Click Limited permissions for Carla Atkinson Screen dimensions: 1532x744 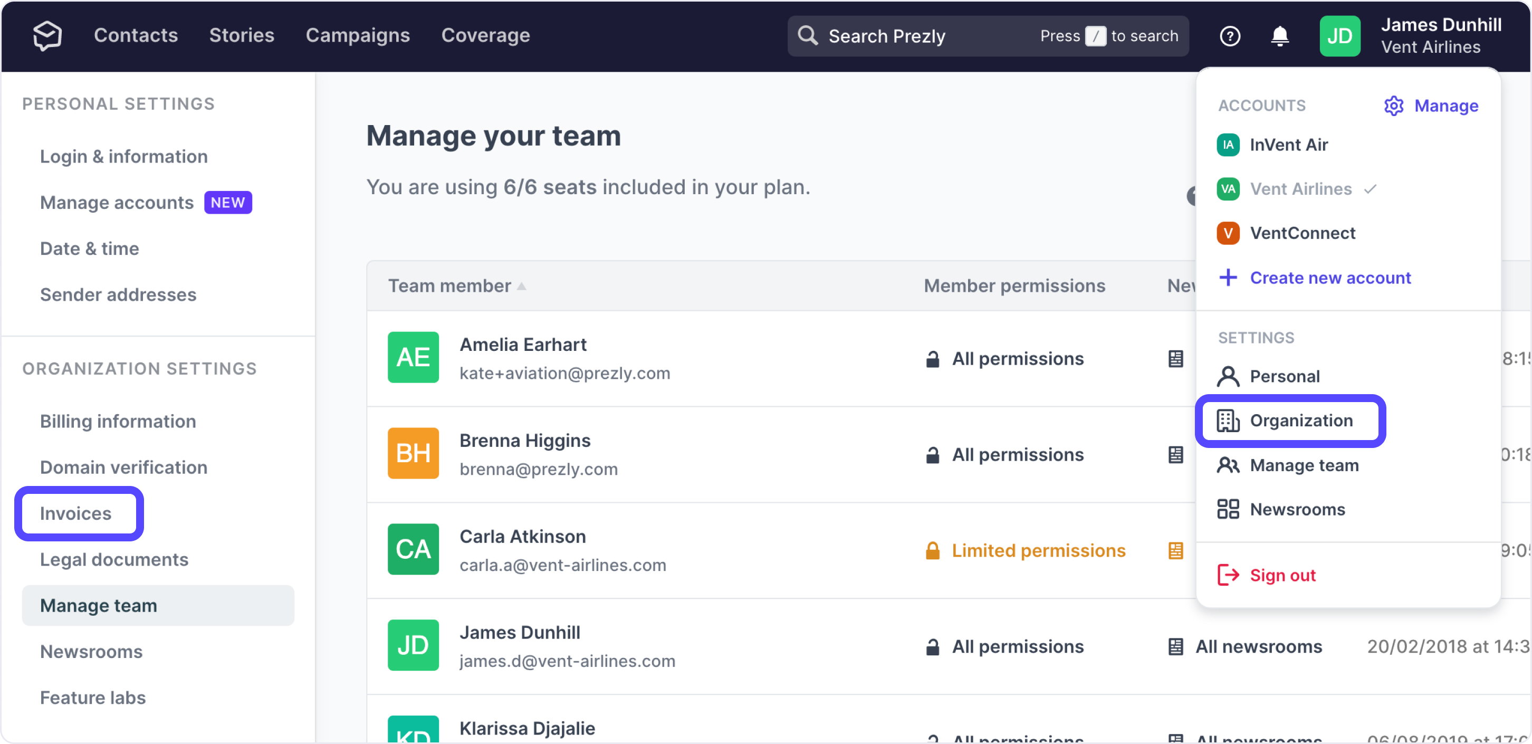coord(1038,551)
